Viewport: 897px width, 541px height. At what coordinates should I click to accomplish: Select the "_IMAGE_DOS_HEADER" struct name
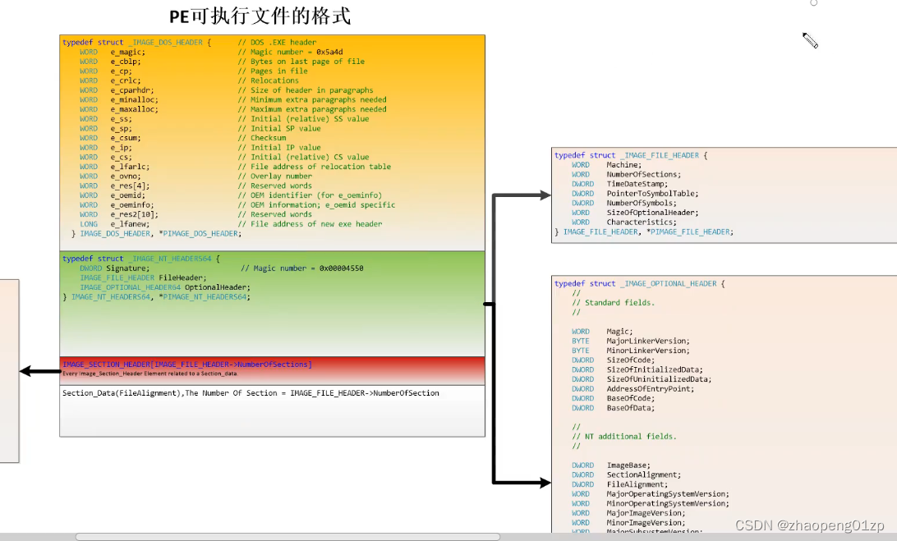click(166, 43)
